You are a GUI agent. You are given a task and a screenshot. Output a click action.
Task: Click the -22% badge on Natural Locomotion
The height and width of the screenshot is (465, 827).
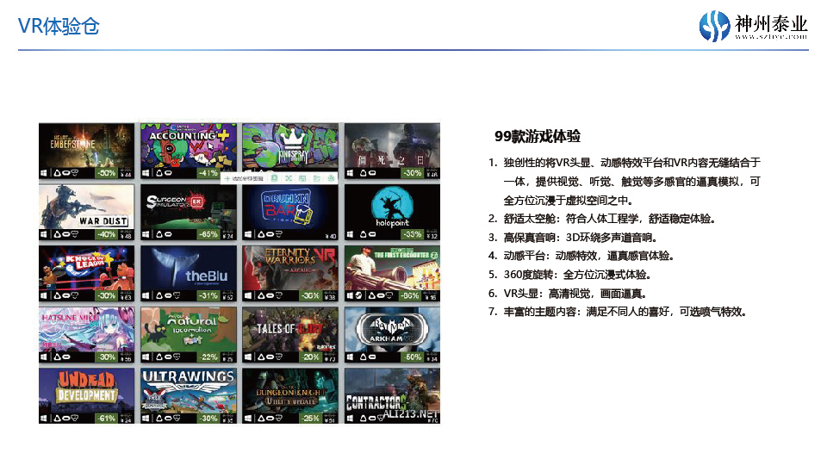[208, 356]
